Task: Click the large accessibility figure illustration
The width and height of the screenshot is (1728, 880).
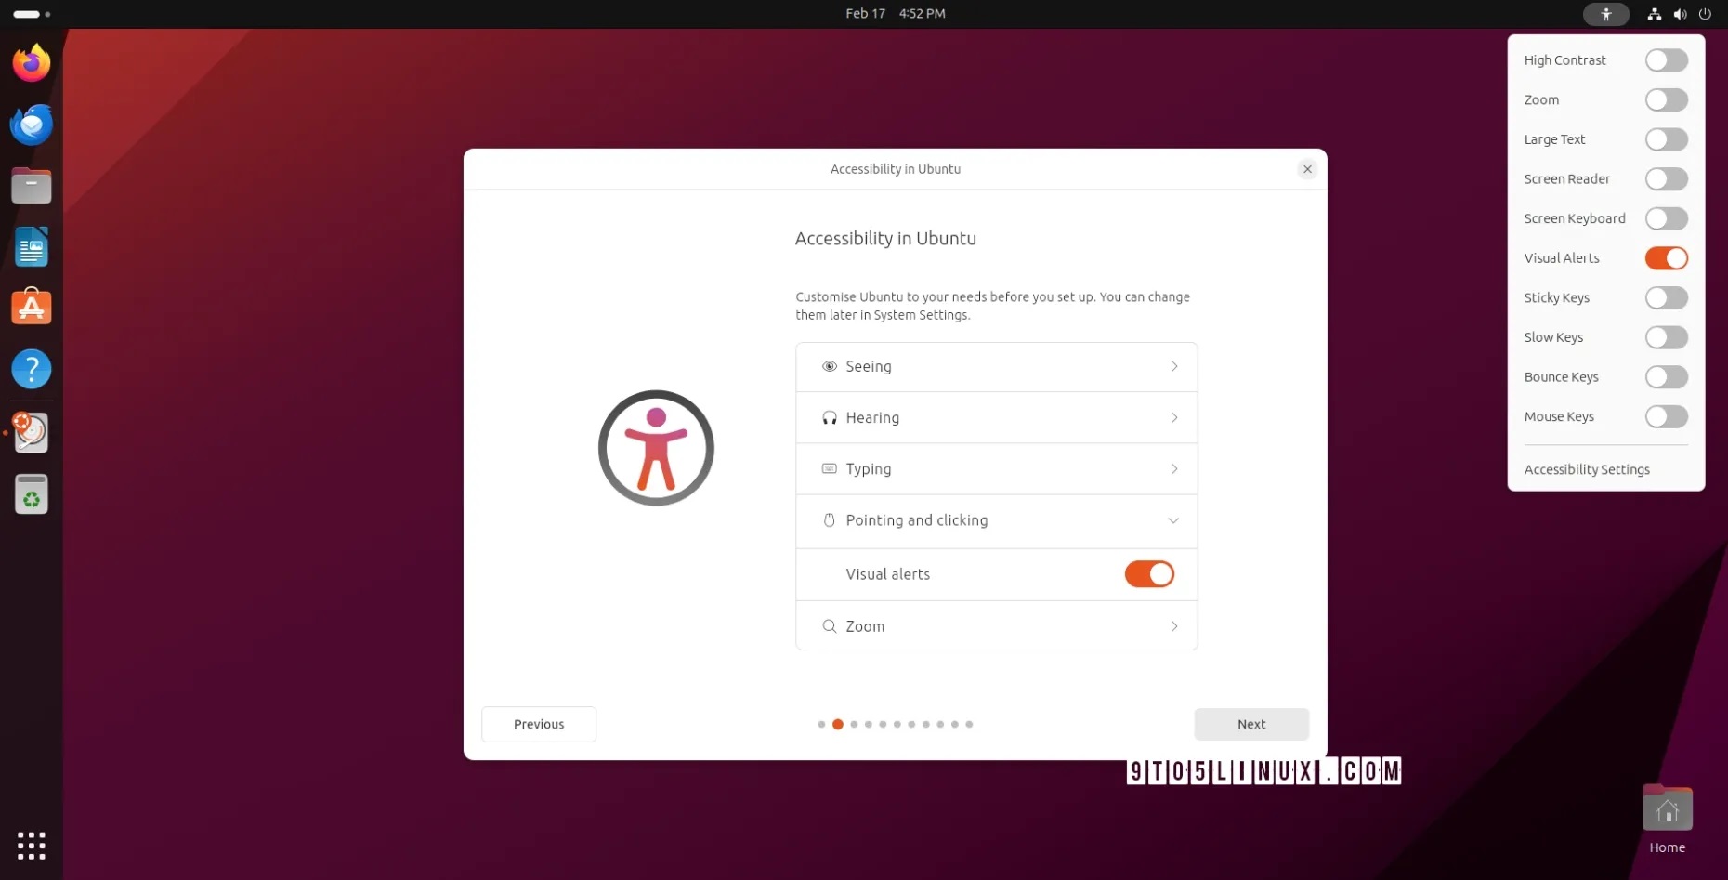Action: [x=656, y=448]
